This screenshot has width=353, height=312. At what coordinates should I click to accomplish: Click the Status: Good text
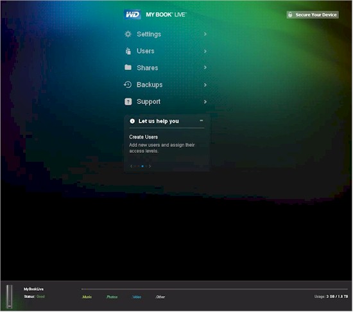(x=34, y=297)
